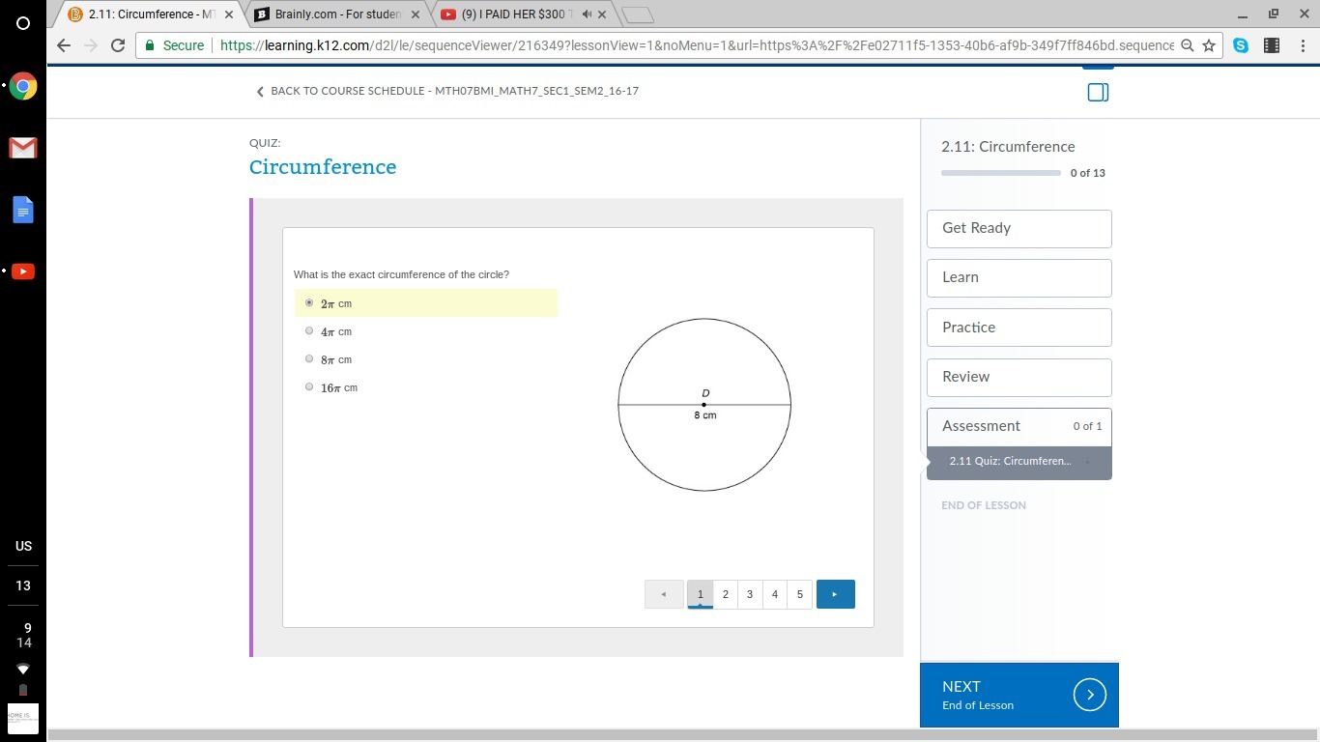
Task: Open the Chrome icon in the shelf
Action: click(23, 87)
